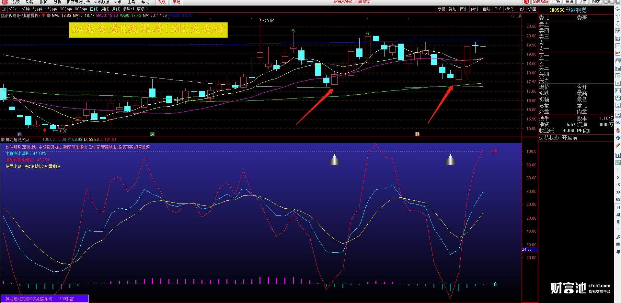
Task: Click the 发现 button
Action: point(162,2)
